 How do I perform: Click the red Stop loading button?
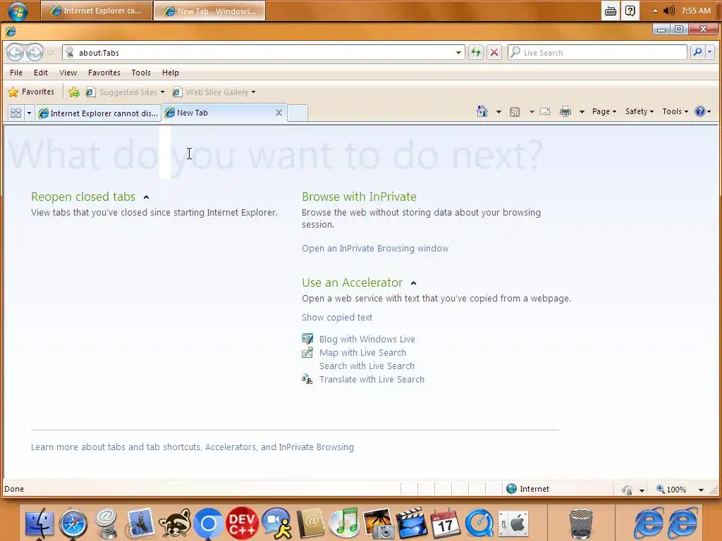point(494,52)
